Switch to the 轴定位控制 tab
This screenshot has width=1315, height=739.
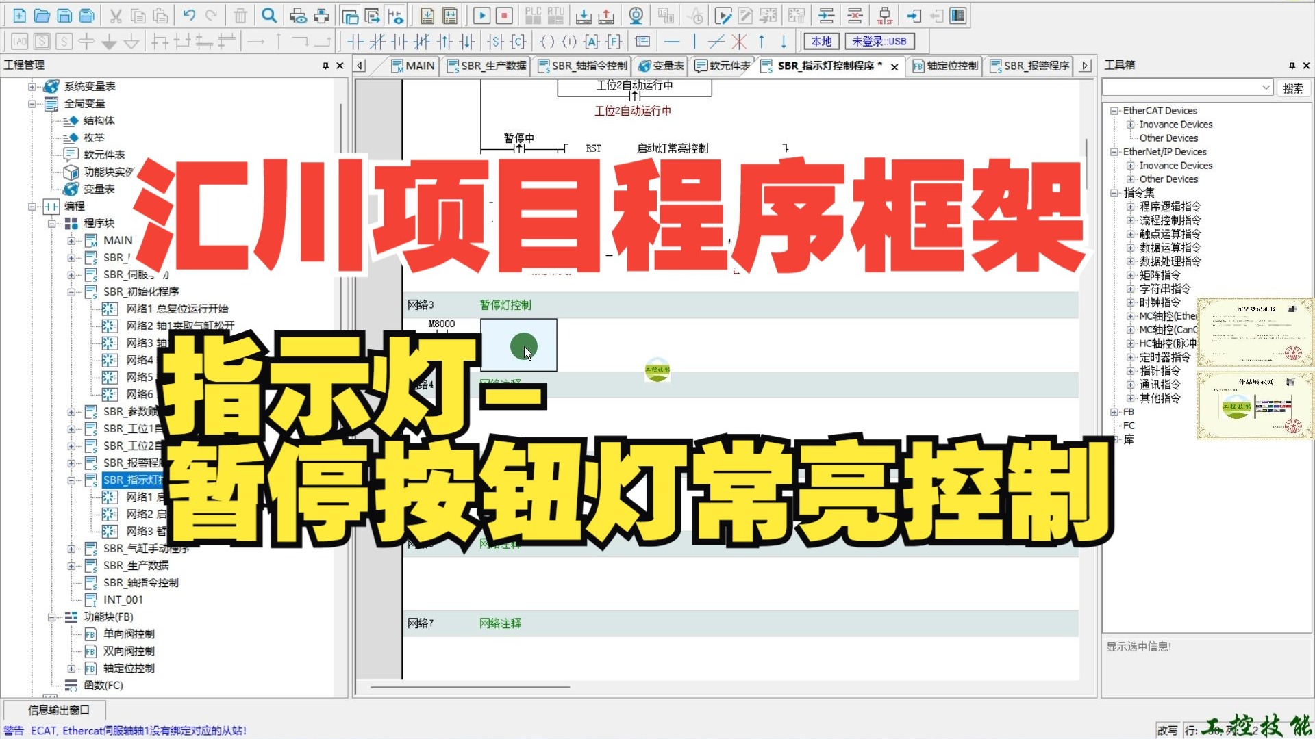(x=945, y=66)
